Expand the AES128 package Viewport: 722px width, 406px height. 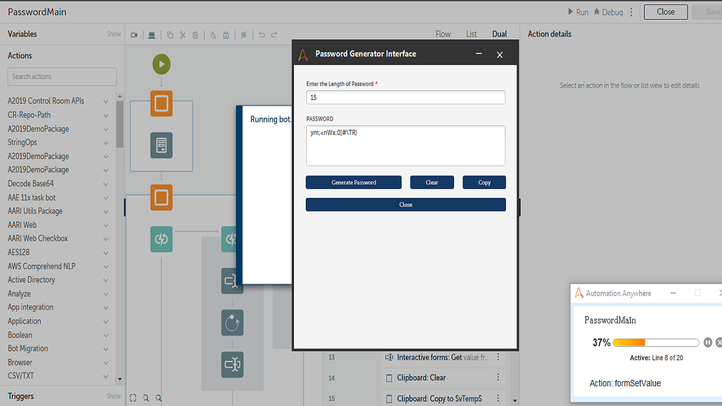(x=105, y=253)
